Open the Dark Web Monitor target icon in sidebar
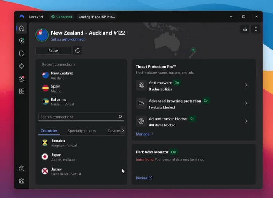Image resolution: width=273 pixels, height=198 pixels. coord(22,79)
